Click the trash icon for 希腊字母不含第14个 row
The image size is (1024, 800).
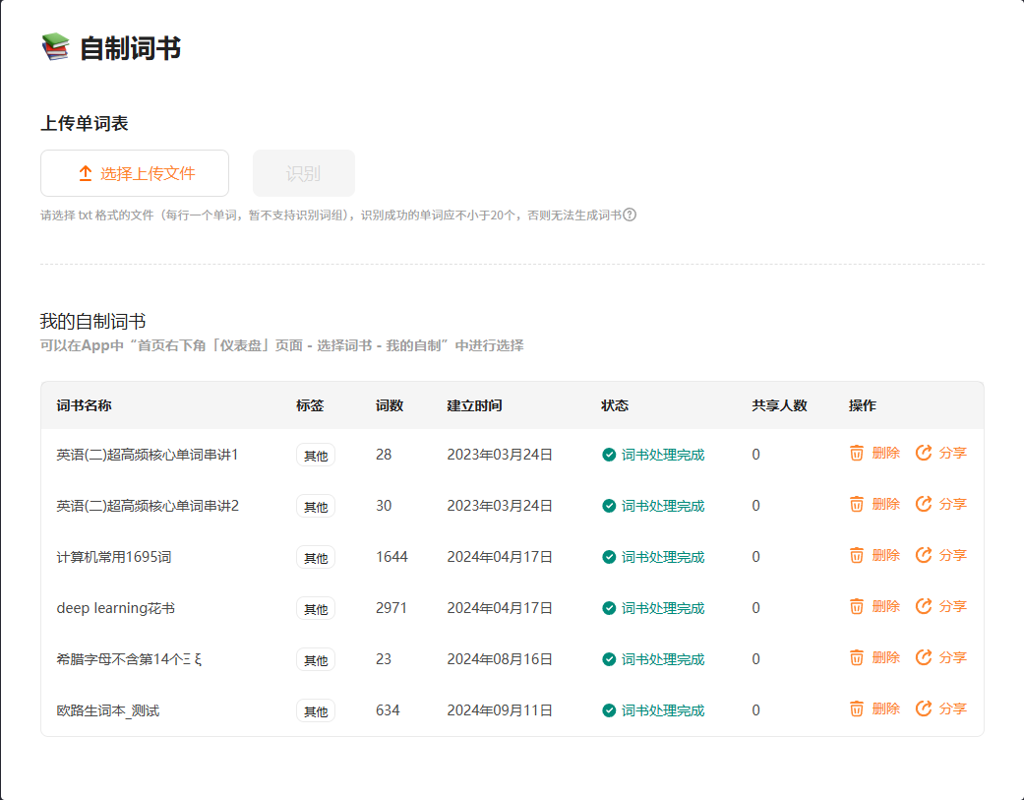857,657
